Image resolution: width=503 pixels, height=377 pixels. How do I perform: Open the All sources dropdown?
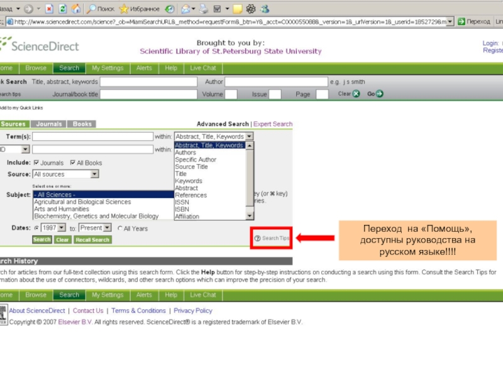click(x=94, y=174)
